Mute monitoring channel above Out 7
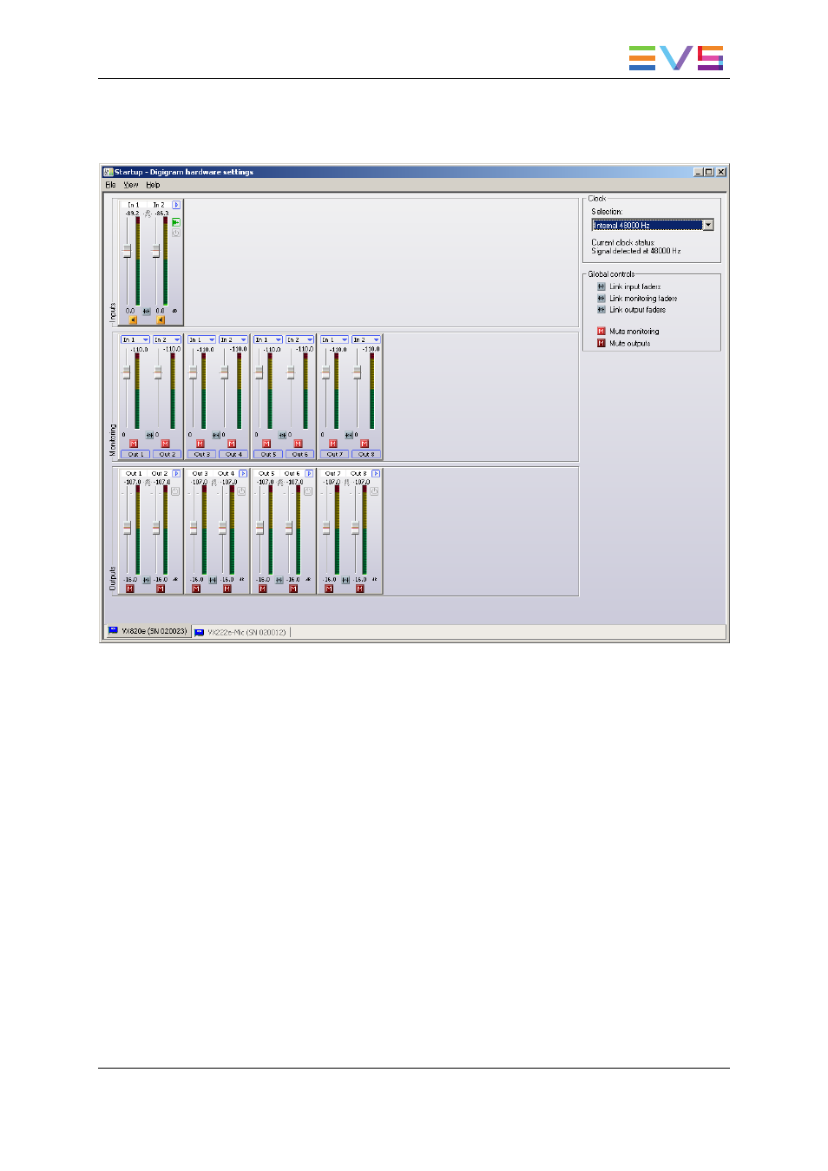The image size is (828, 1171). (333, 444)
